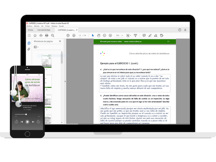Open the 75% zoom level dropdown
The image size is (216, 162).
tap(119, 35)
